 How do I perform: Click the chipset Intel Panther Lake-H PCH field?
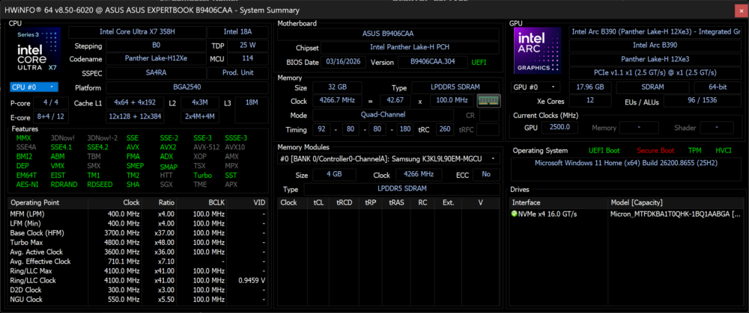410,47
